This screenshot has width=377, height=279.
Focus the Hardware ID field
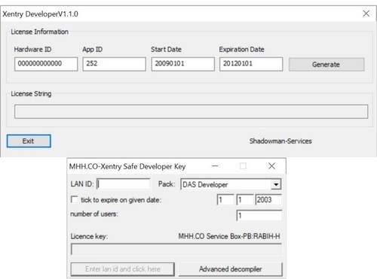click(x=46, y=64)
